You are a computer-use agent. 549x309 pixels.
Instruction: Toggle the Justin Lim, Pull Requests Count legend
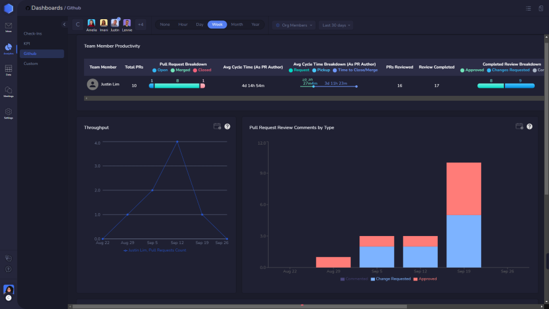point(154,250)
